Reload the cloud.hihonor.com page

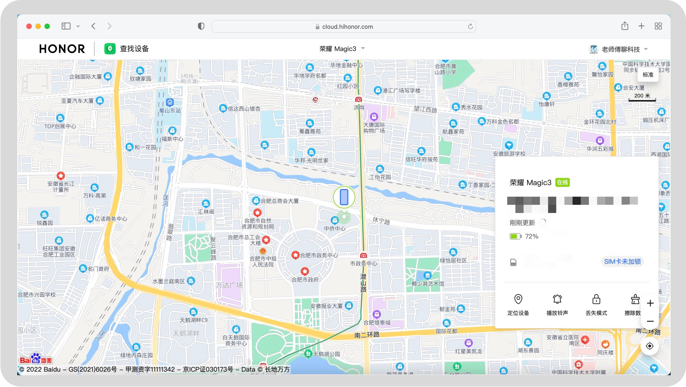[470, 26]
